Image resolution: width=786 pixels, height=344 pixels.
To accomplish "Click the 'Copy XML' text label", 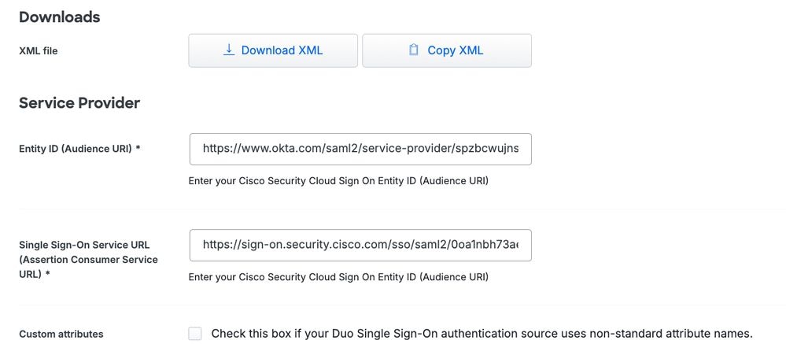I will tap(455, 50).
